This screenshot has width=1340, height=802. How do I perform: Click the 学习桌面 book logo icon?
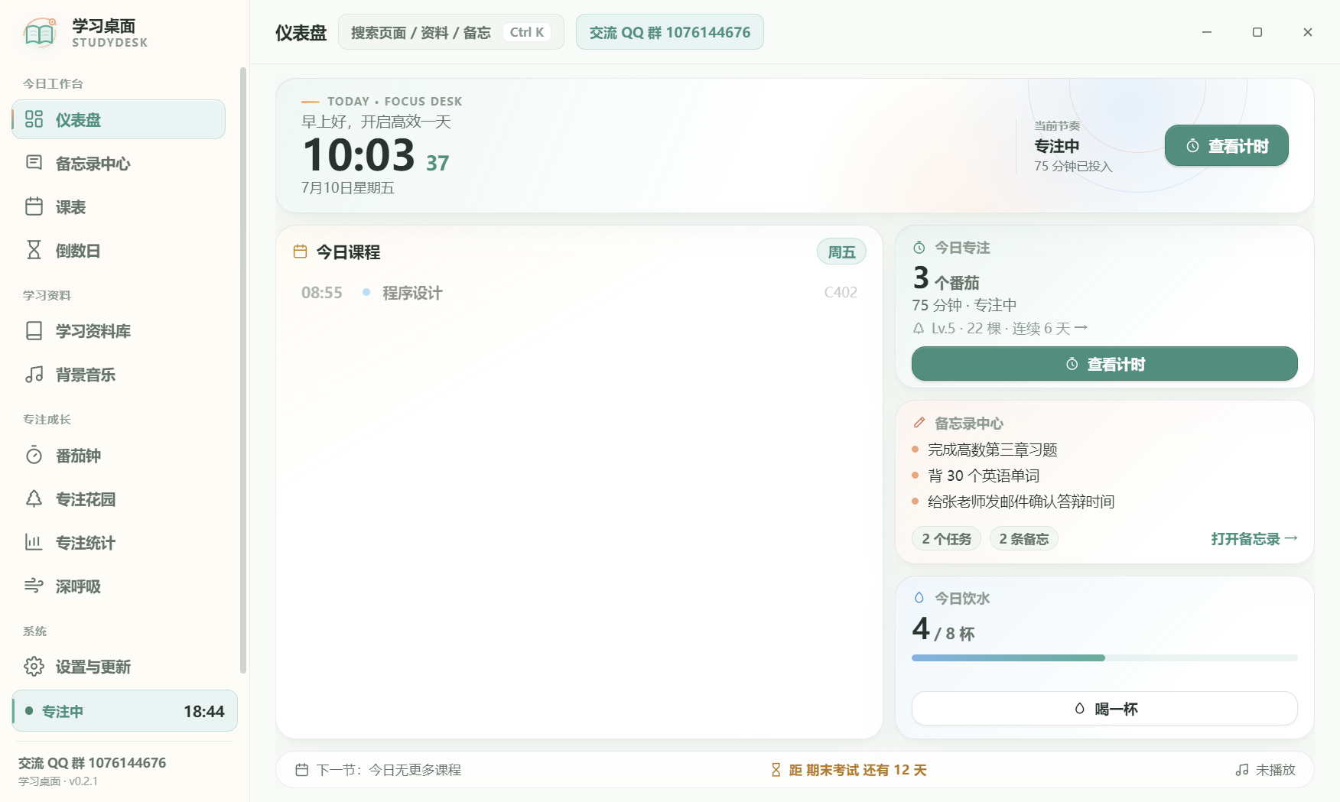(40, 33)
